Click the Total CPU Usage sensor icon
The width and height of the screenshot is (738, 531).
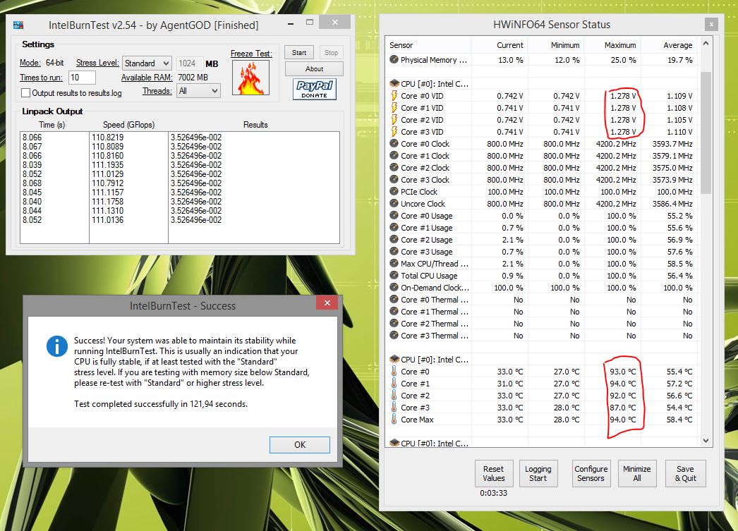(x=394, y=276)
